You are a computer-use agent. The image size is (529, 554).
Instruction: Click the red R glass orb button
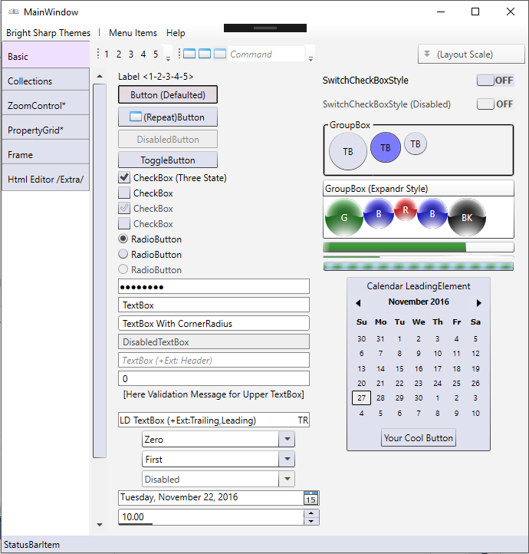406,207
